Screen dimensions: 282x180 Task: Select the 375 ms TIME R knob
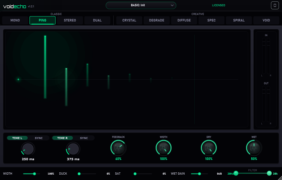click(73, 149)
